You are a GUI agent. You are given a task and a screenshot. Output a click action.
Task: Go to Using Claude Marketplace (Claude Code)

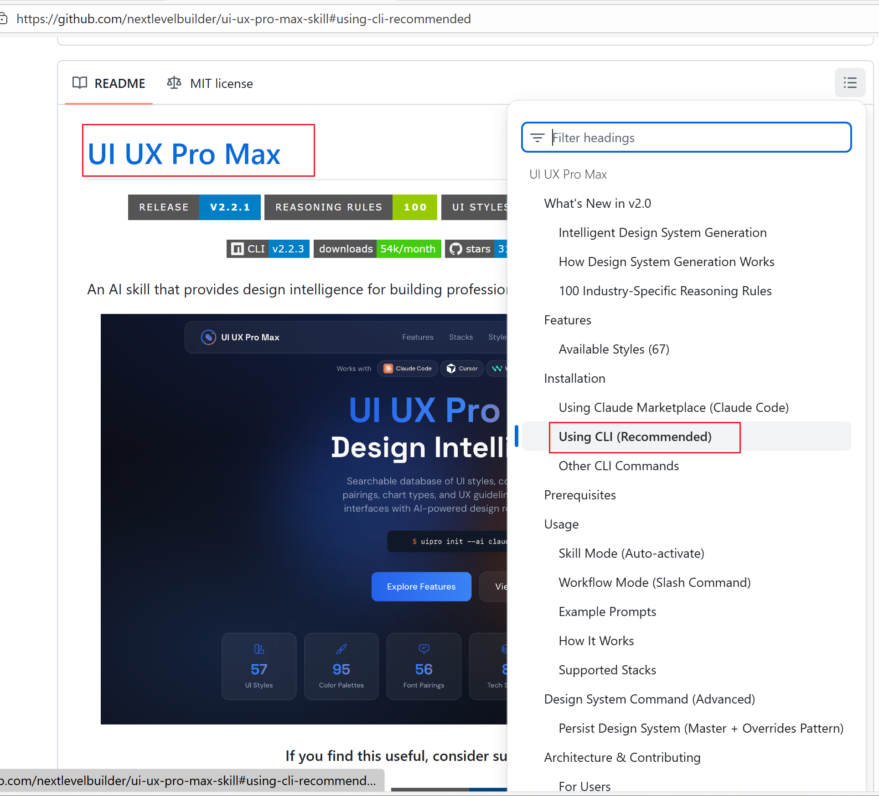click(x=673, y=407)
